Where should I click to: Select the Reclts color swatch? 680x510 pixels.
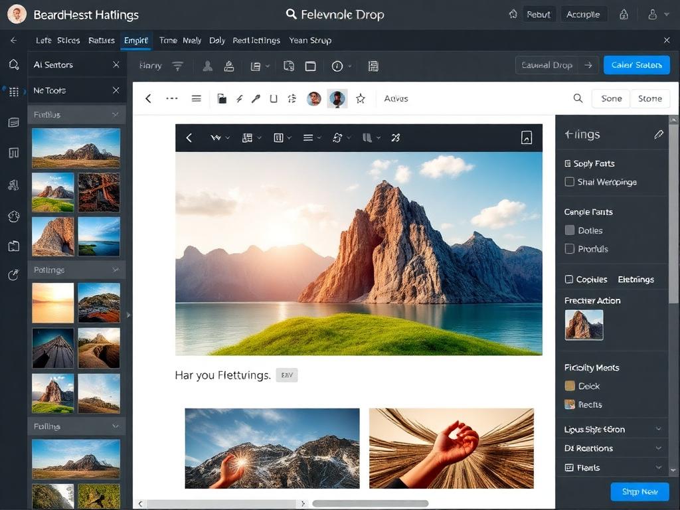[570, 404]
